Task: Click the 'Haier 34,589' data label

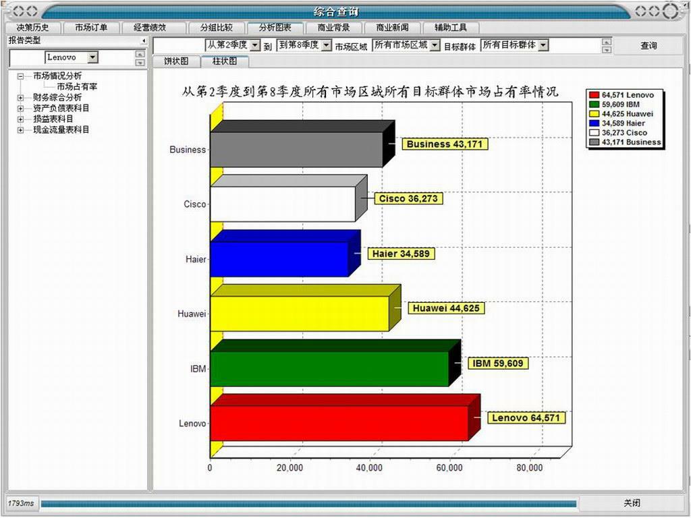Action: click(x=401, y=254)
